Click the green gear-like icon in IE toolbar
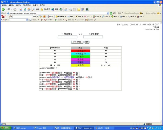Screen dimensions: 163x130 pyautogui.click(x=87, y=9)
